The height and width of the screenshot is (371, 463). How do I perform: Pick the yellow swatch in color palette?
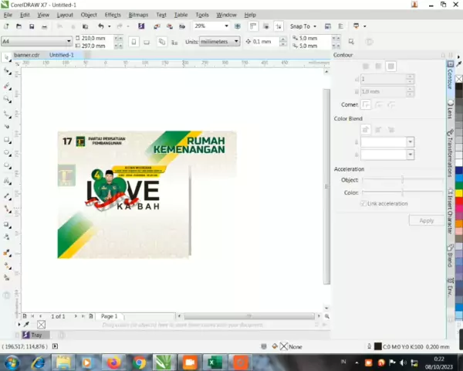pos(458,192)
